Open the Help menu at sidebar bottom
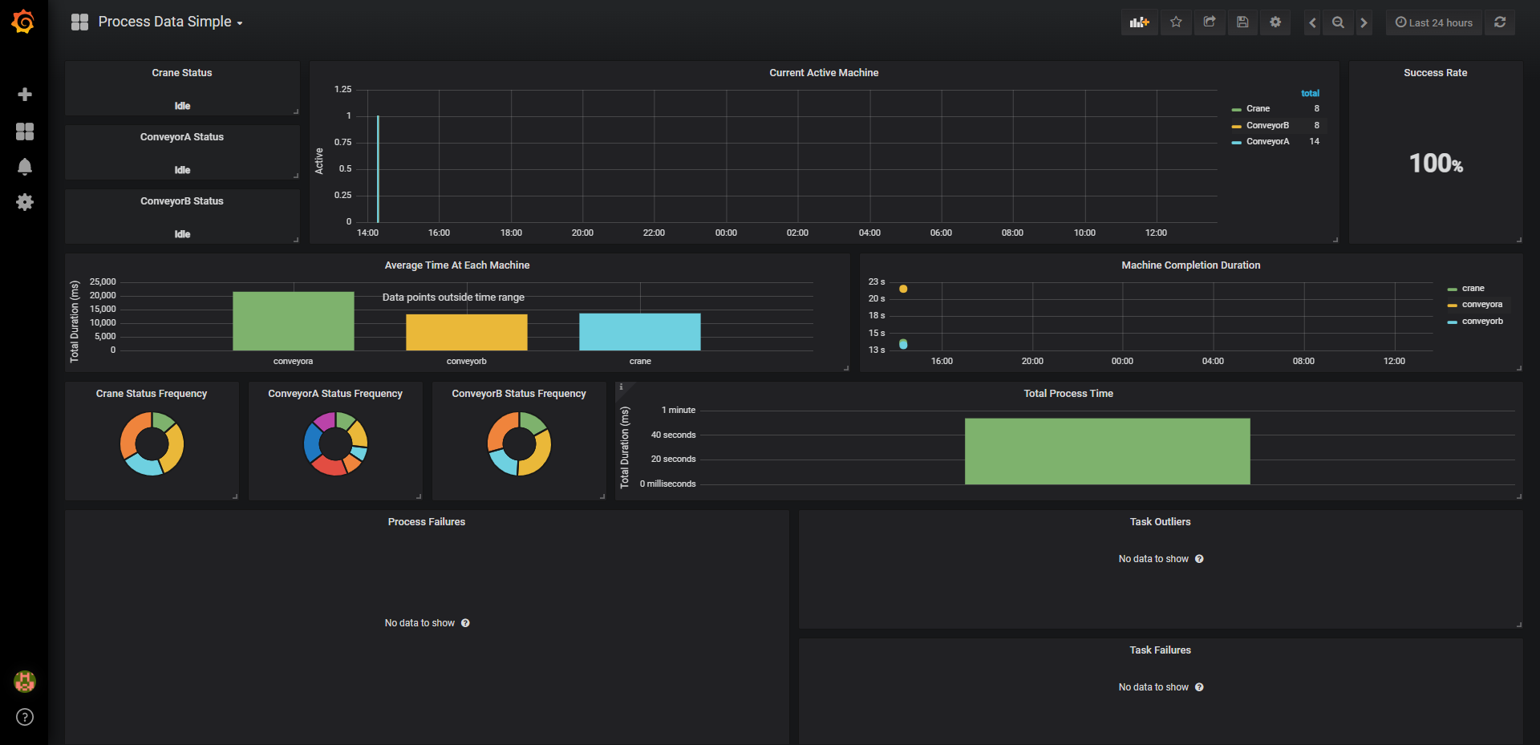 pos(25,717)
